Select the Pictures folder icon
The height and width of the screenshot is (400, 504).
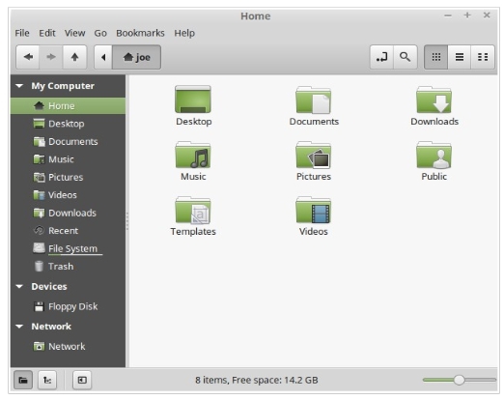[314, 155]
